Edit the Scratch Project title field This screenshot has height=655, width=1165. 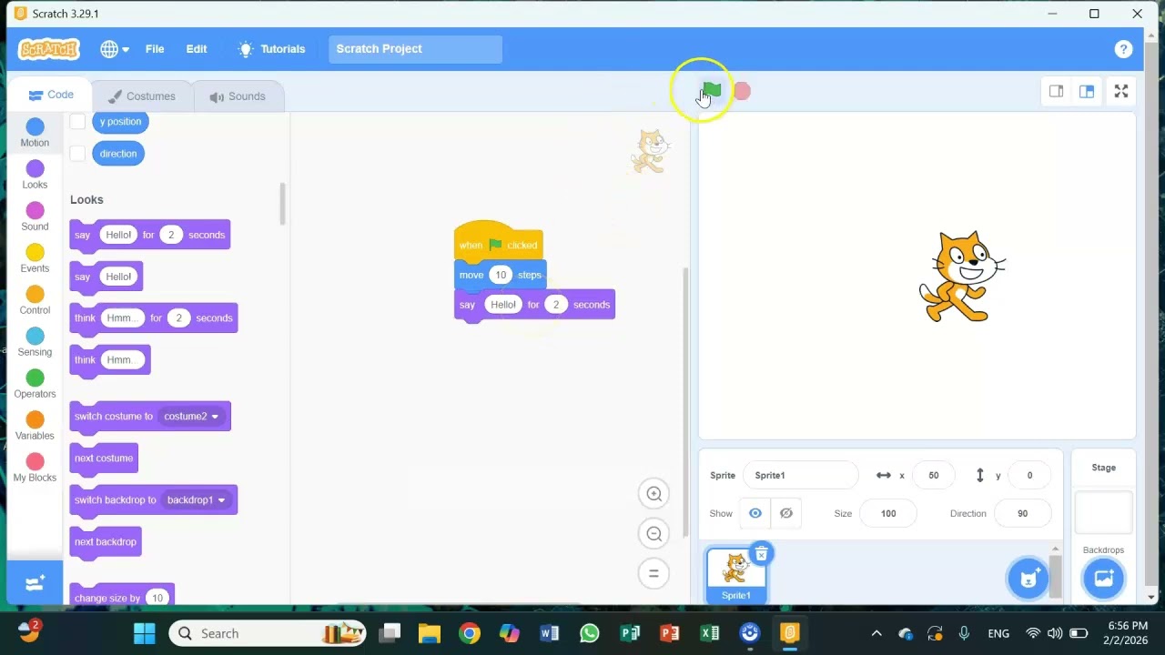point(415,49)
